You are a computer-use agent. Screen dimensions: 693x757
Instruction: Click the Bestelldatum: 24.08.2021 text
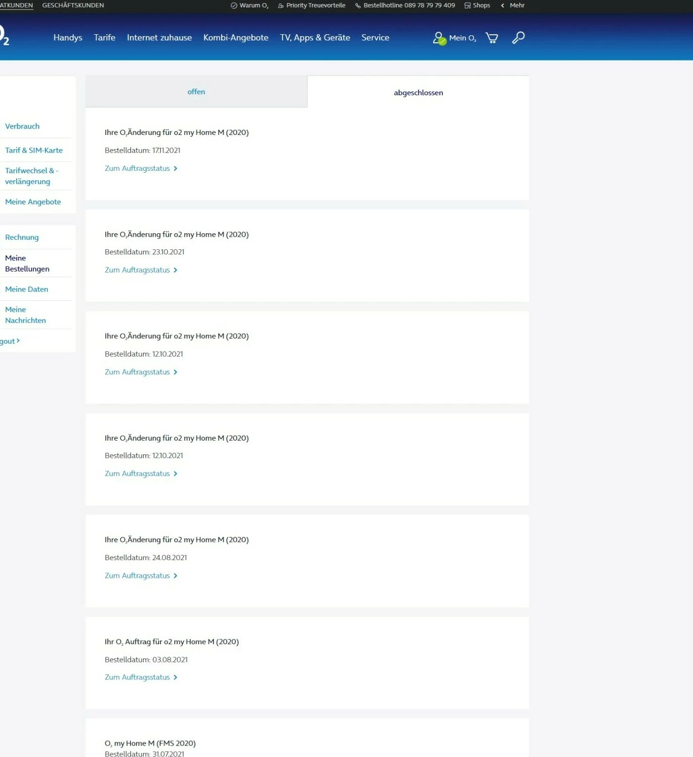click(x=146, y=558)
